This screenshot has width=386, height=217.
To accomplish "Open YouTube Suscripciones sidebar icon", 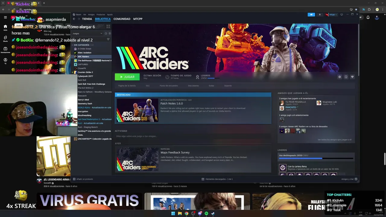I will (x=5, y=50).
